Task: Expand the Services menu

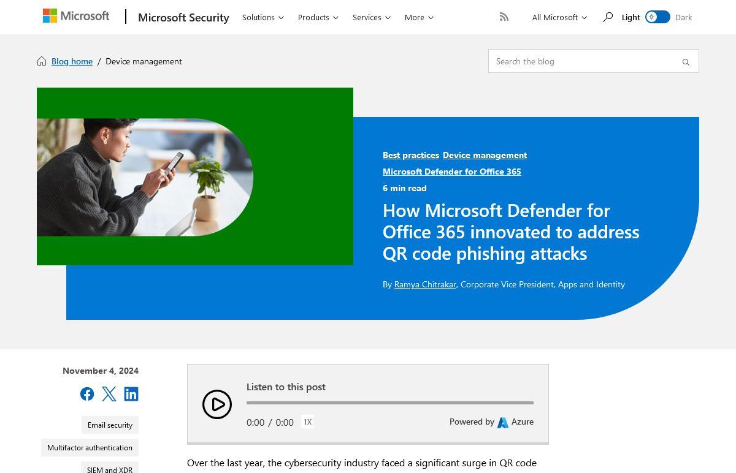Action: click(372, 17)
